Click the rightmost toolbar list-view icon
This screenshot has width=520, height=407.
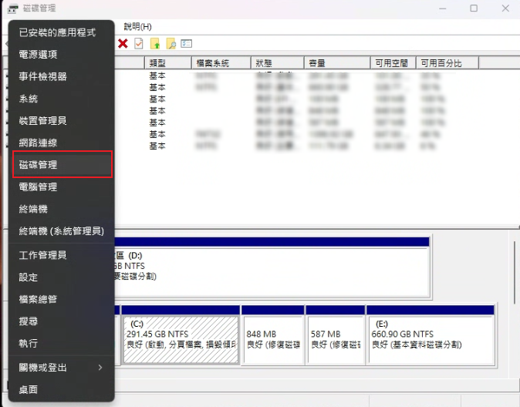pos(186,43)
